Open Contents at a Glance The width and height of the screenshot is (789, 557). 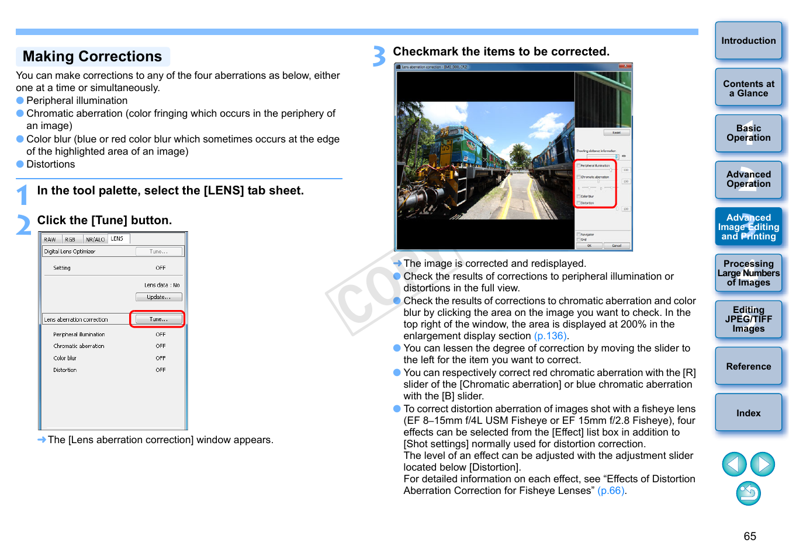(x=749, y=88)
